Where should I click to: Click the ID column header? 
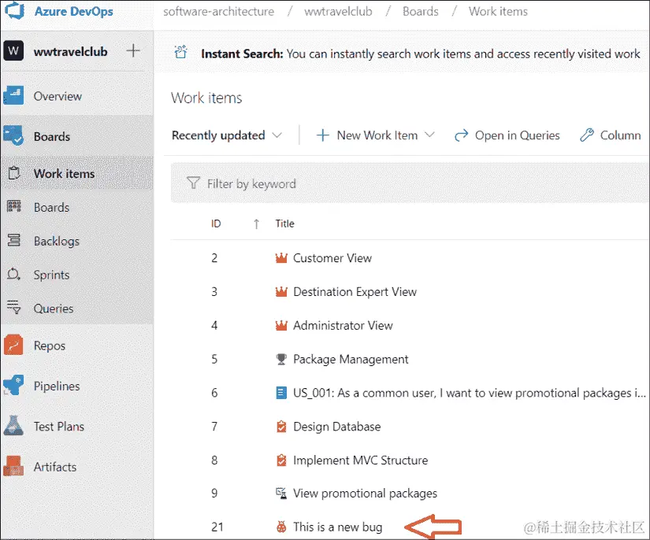[216, 224]
